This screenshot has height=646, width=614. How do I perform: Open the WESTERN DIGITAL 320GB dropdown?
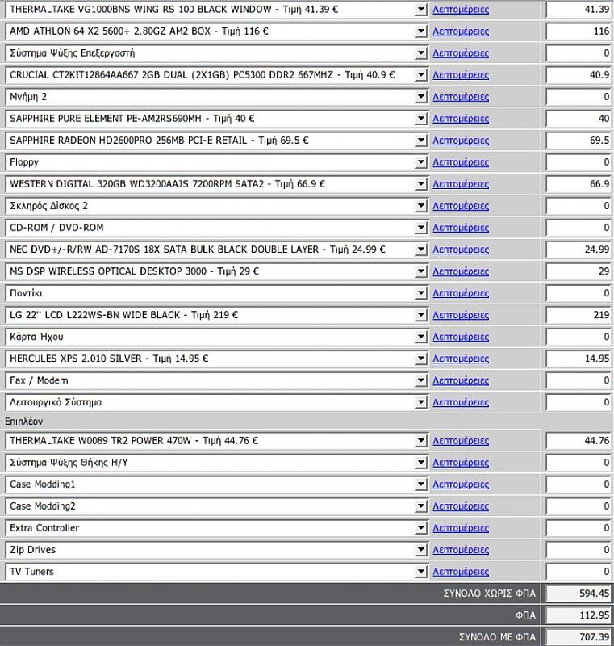pos(216,184)
